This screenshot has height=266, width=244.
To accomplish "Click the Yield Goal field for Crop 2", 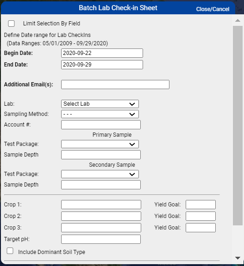I will pyautogui.click(x=200, y=216).
